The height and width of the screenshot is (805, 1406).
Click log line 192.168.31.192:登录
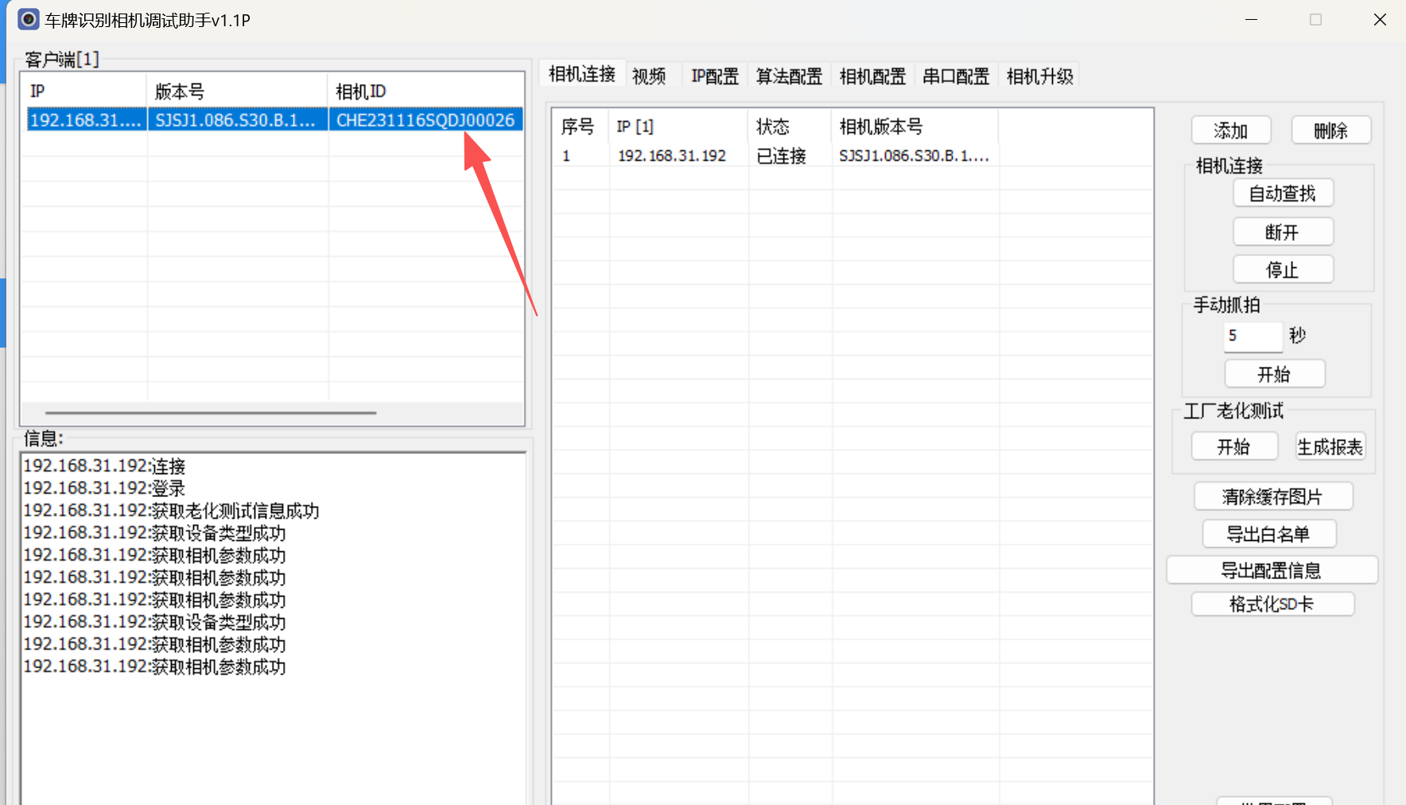104,488
